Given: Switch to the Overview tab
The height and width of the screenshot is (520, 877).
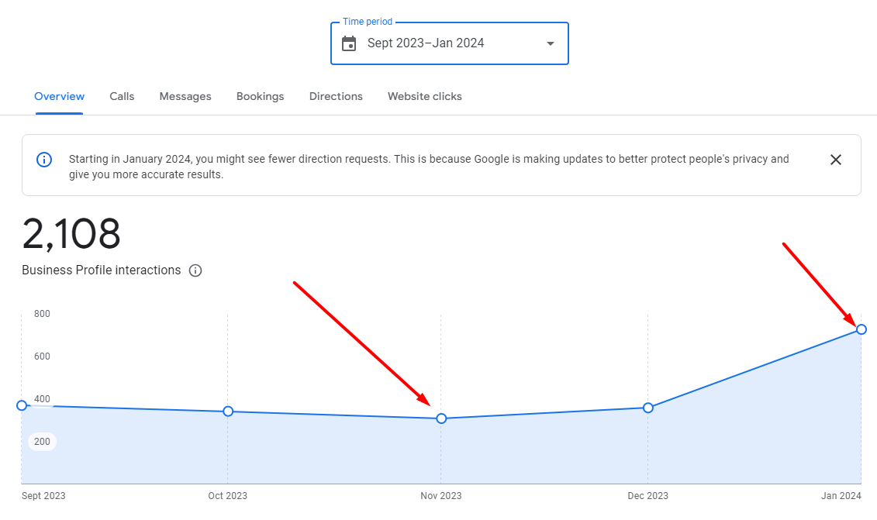Looking at the screenshot, I should coord(60,97).
